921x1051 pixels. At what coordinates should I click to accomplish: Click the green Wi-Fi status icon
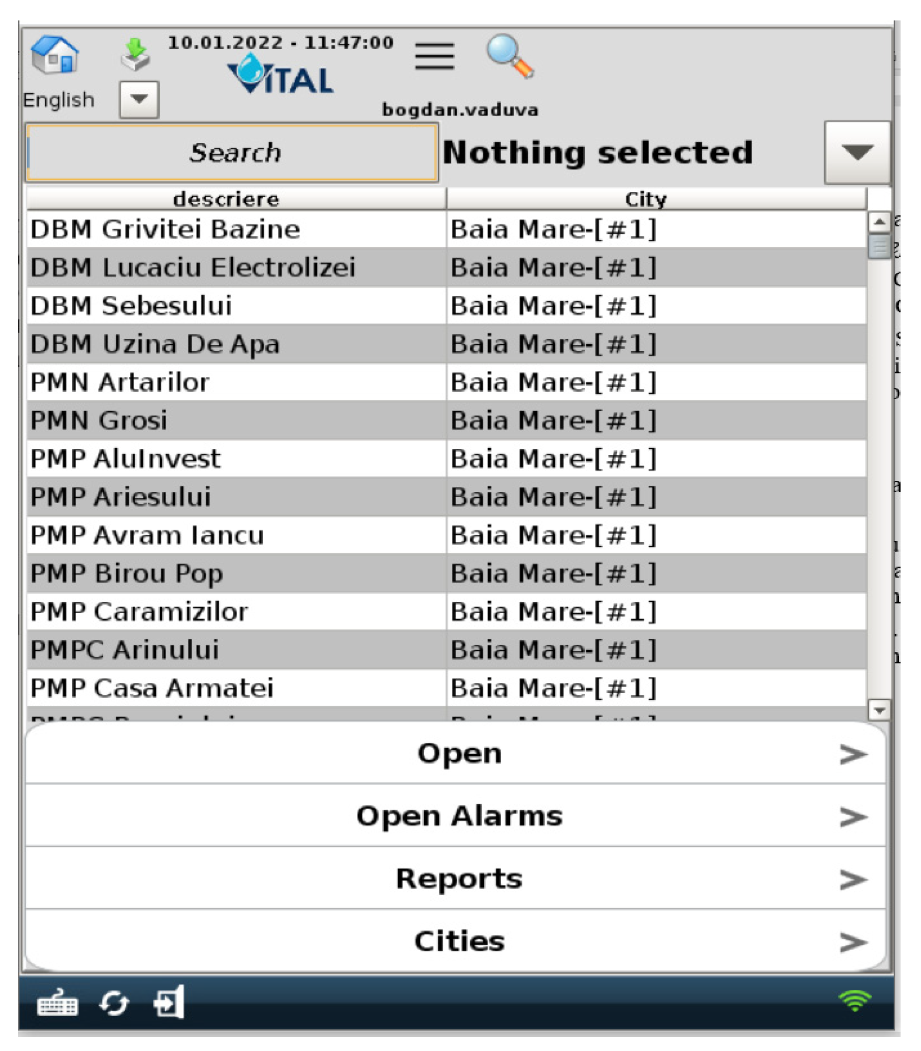click(855, 1001)
